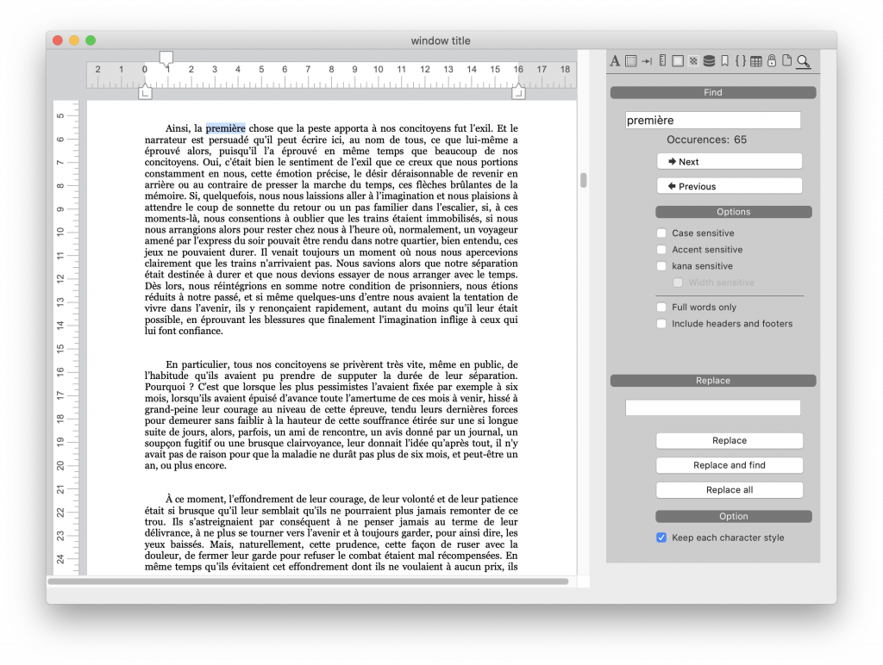
Task: Click the highlighted word première in document
Action: point(225,128)
